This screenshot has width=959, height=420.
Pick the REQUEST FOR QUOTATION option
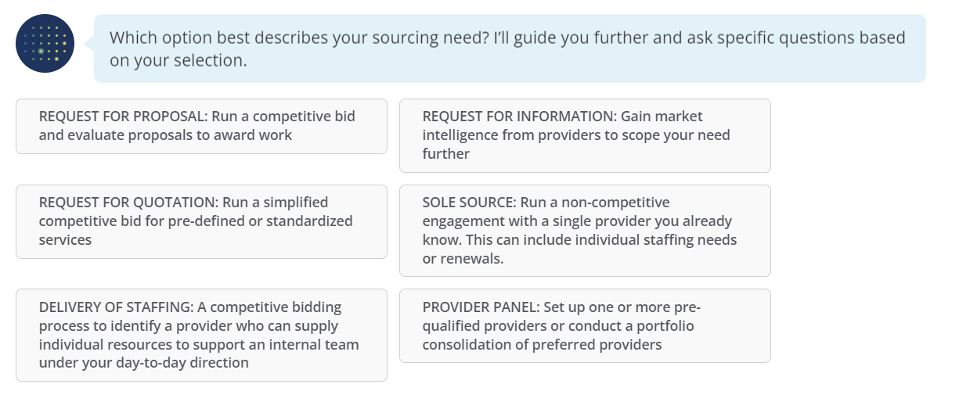click(201, 221)
